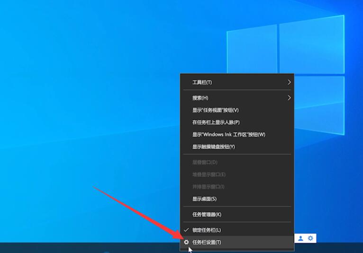Viewport: 363px width, 253px height.
Task: Open the 工具栏(T) submenu entry
Action: 237,82
